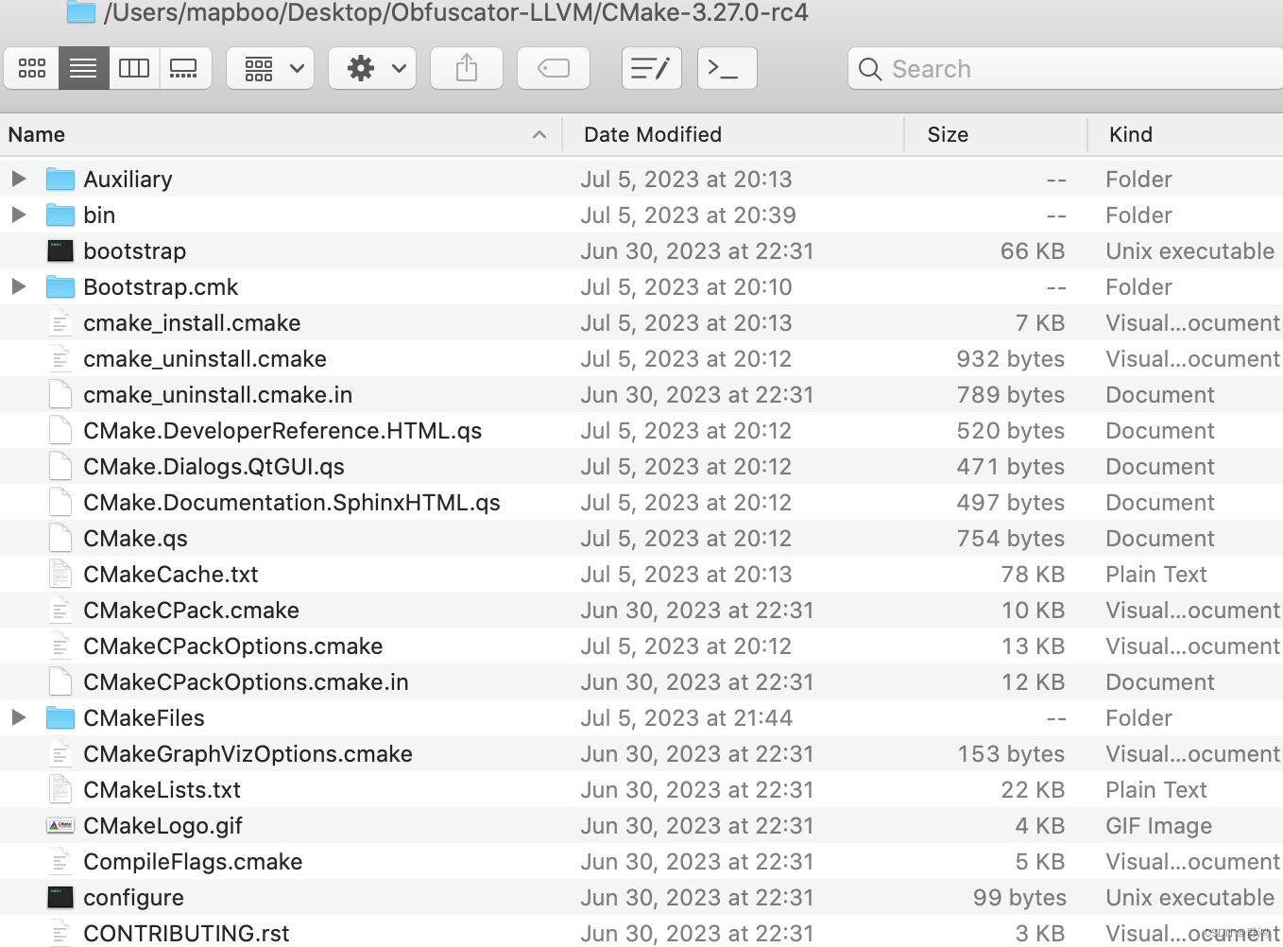Click the window path title text
Image resolution: width=1283 pixels, height=947 pixels.
click(455, 12)
